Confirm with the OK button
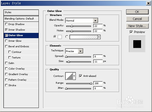152x112 pixels. (x=137, y=12)
